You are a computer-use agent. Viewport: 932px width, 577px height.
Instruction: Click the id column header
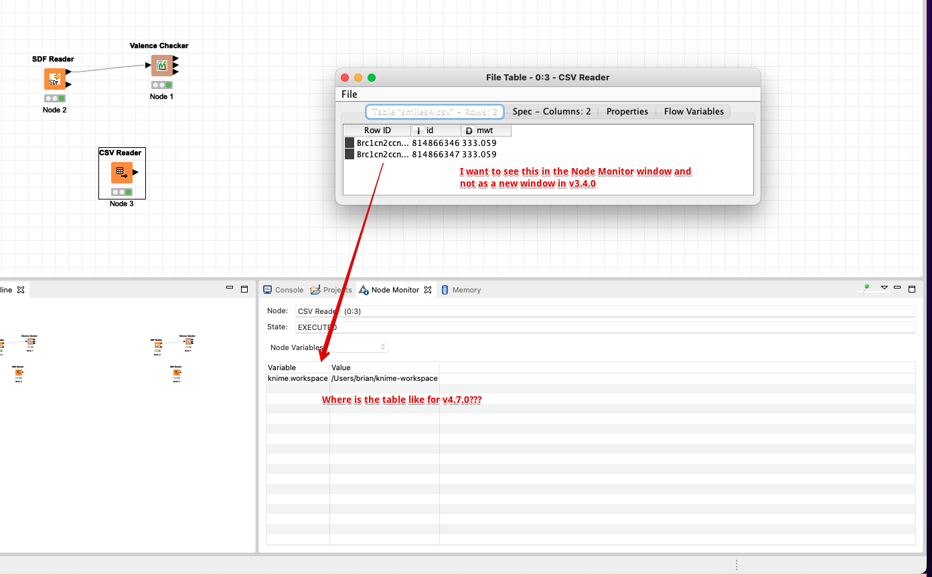pos(436,131)
